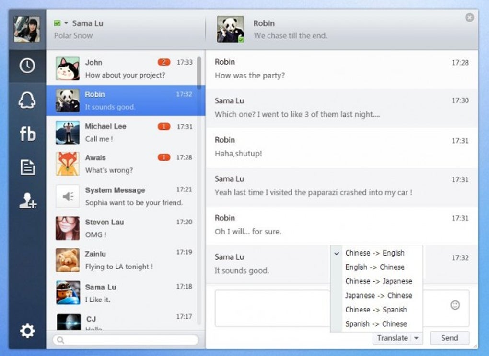Click the fox avatar for Awais
Screen dimensions: 489x356
click(68, 164)
